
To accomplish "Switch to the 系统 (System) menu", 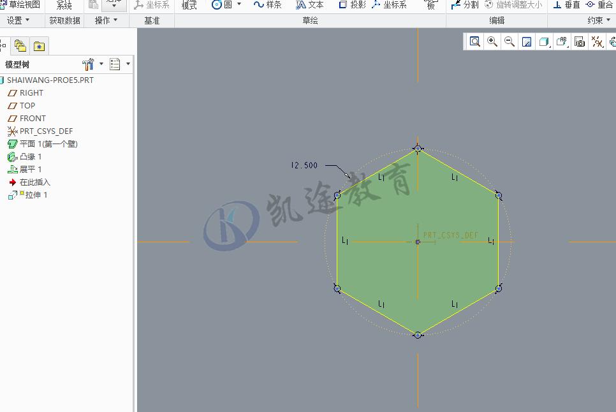I will pos(64,5).
